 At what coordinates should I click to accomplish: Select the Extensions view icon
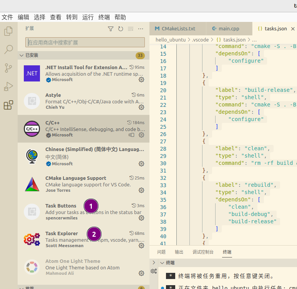pyautogui.click(x=8, y=105)
